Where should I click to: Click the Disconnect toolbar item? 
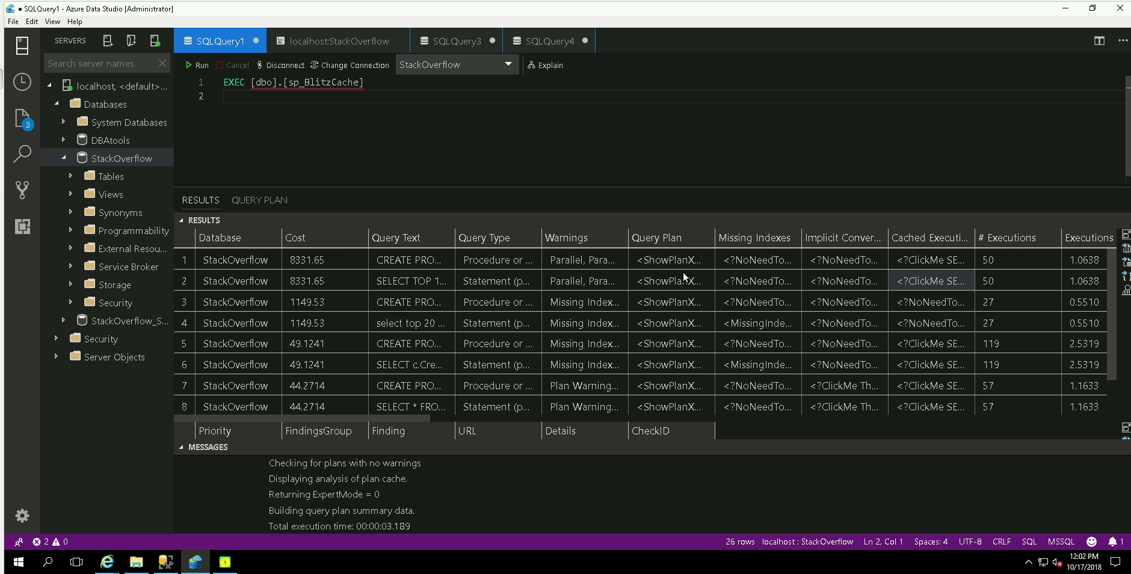[280, 65]
